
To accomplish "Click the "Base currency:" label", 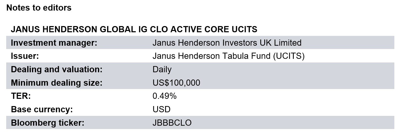I will point(42,109).
